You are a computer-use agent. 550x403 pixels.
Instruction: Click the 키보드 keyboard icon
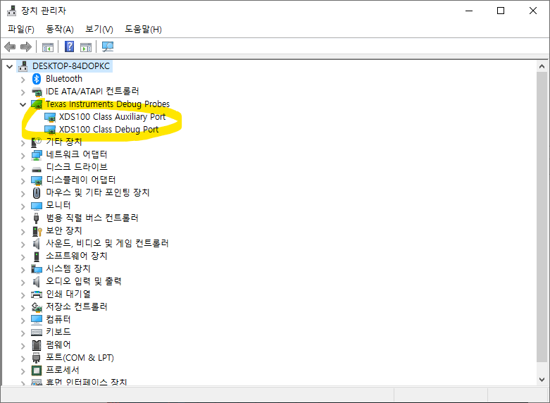(37, 332)
